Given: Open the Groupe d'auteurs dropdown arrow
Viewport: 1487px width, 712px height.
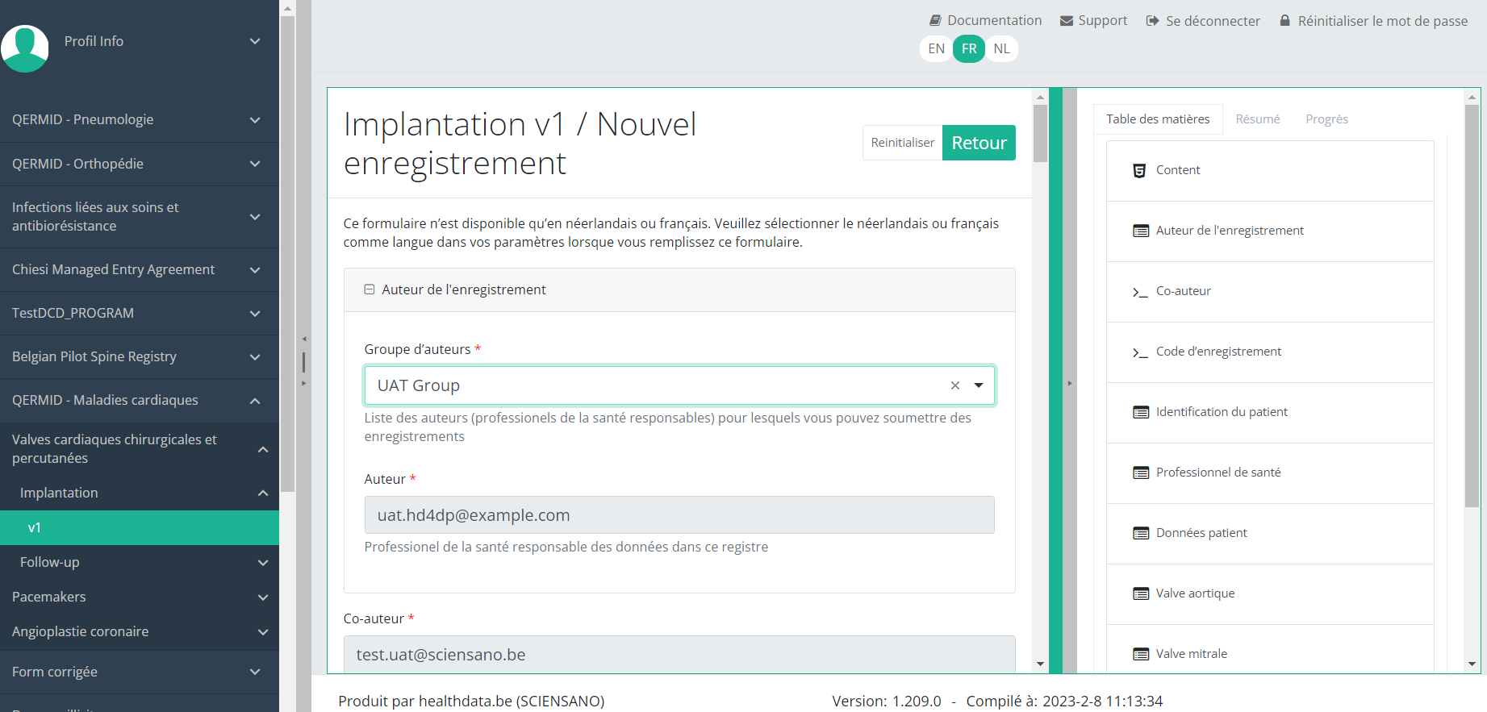Looking at the screenshot, I should pyautogui.click(x=979, y=385).
